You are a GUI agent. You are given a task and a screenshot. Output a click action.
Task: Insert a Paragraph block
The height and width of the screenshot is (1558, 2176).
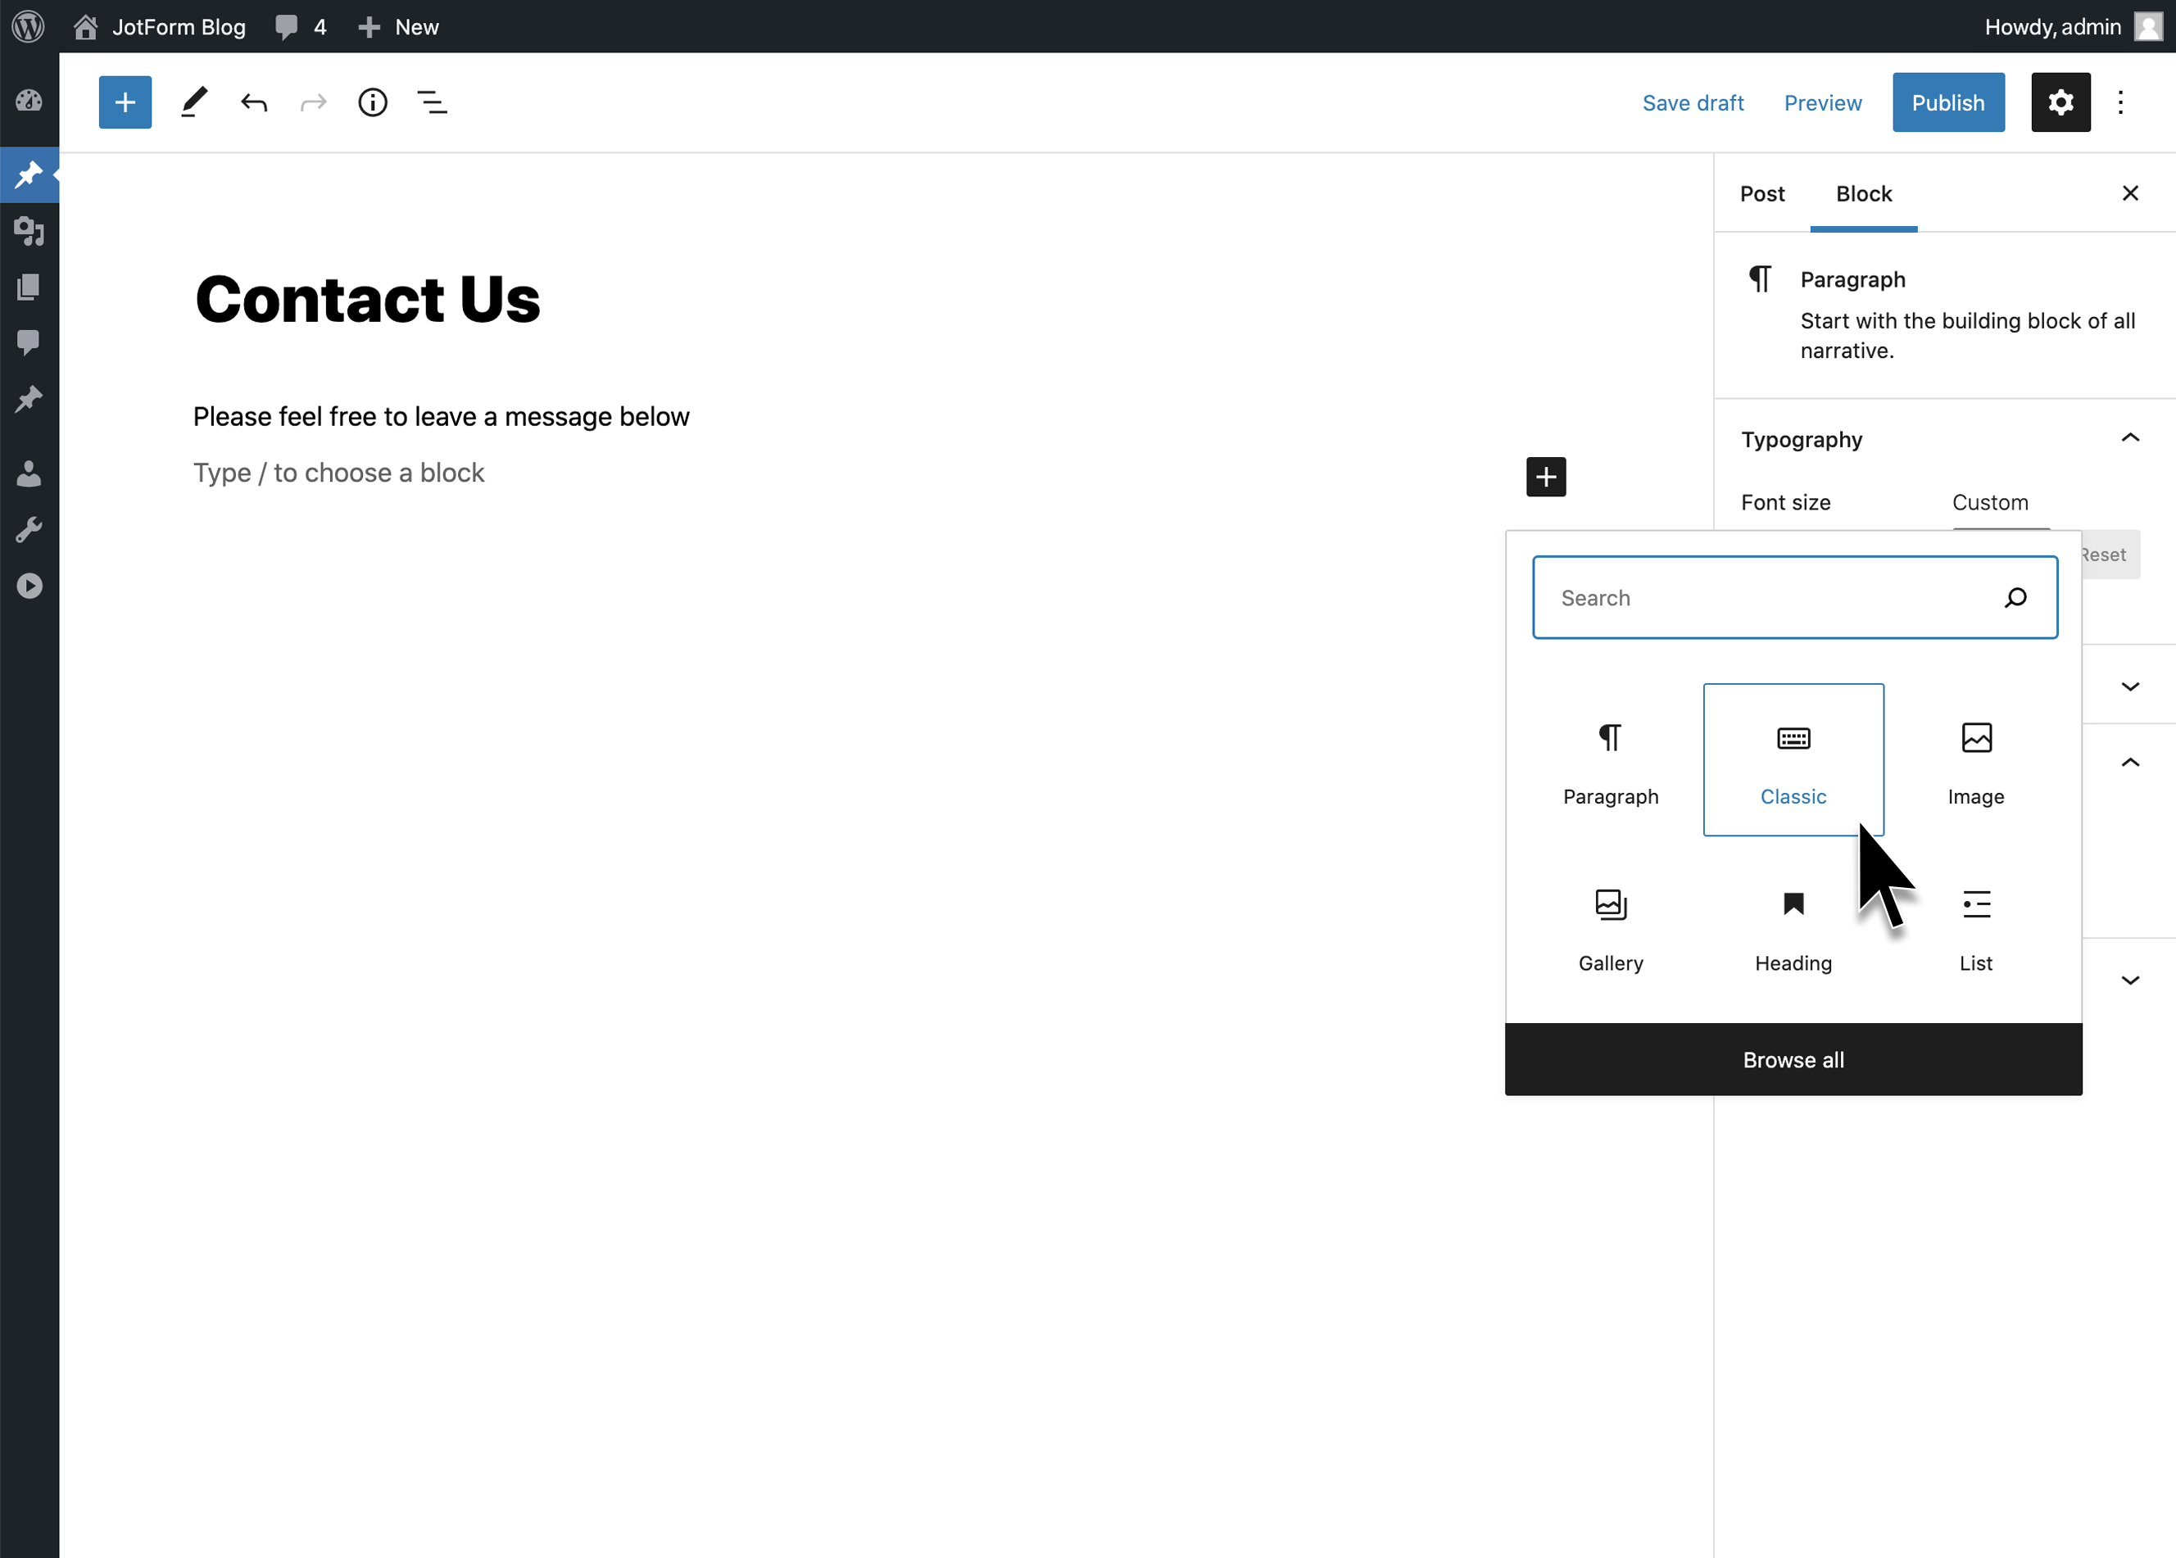[1610, 760]
